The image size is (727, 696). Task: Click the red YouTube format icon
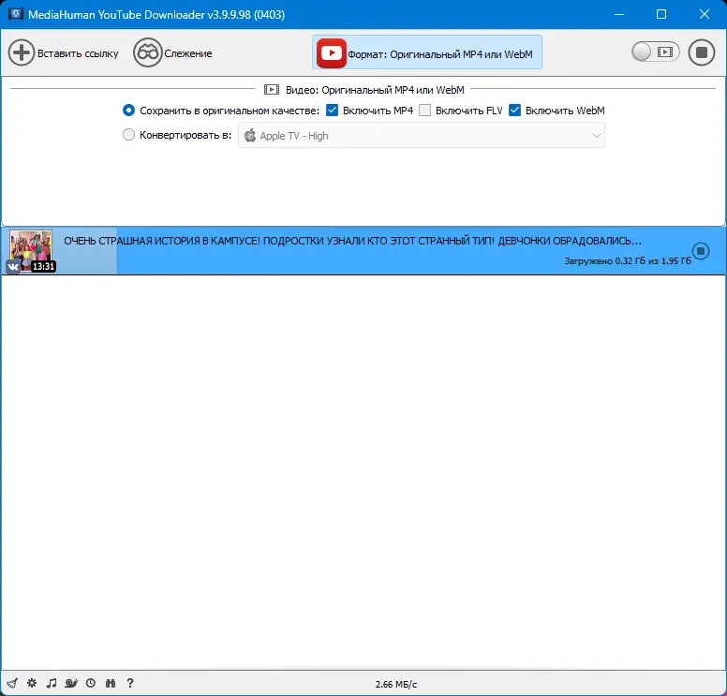pyautogui.click(x=331, y=53)
